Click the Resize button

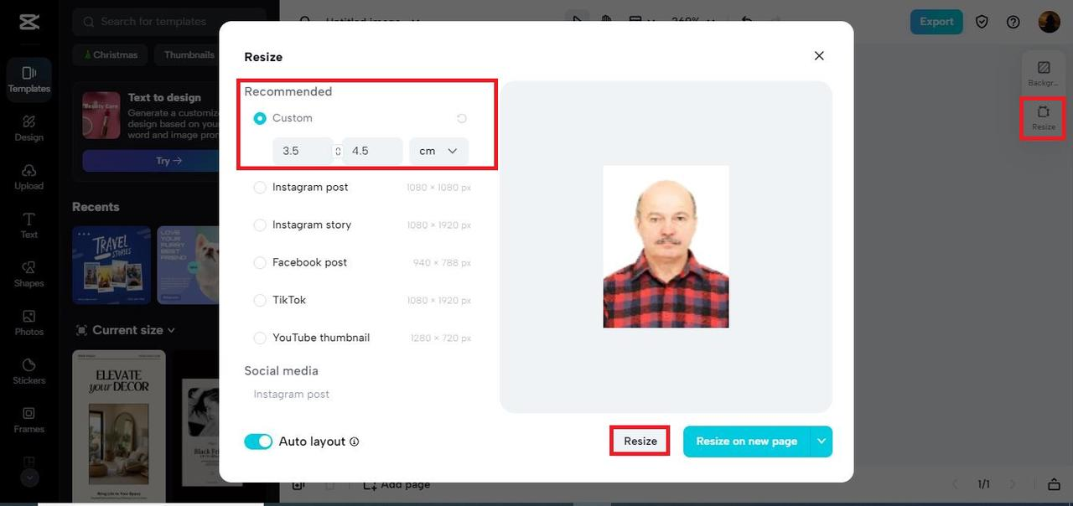[640, 441]
